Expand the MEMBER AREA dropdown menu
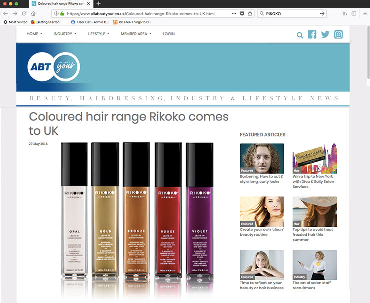Screen dimensions: 370x303 click(136, 34)
